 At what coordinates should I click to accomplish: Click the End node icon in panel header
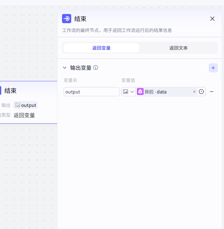tap(67, 19)
